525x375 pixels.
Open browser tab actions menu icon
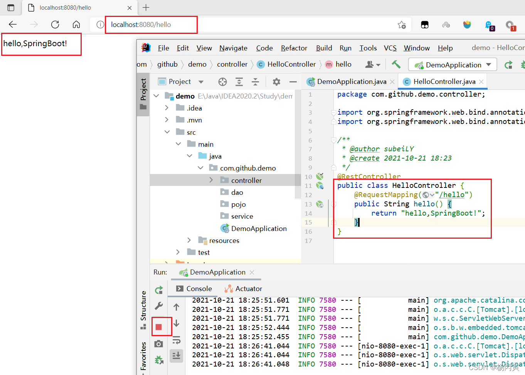pos(11,8)
